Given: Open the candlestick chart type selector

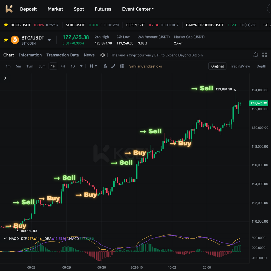Looking at the screenshot, I should [93, 66].
